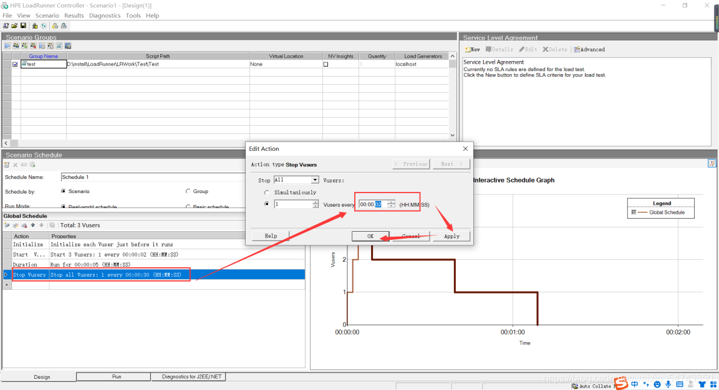This screenshot has width=719, height=390.
Task: Select Group under Schedule by
Action: [188, 191]
